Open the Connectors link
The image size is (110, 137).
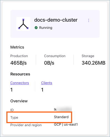point(20,83)
